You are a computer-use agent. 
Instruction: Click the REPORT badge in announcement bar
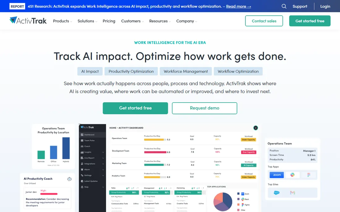pos(17,6)
